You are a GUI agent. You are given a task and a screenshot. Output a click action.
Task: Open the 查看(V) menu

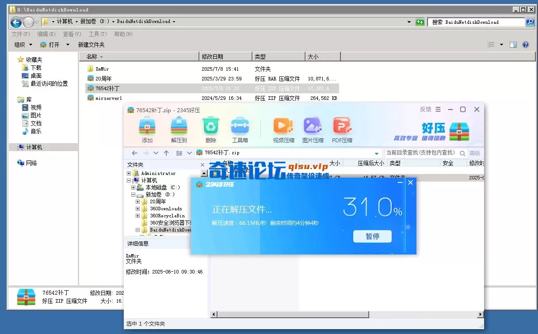pos(71,34)
